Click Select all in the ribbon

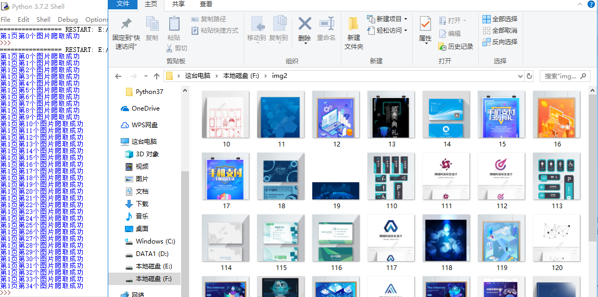(500, 19)
